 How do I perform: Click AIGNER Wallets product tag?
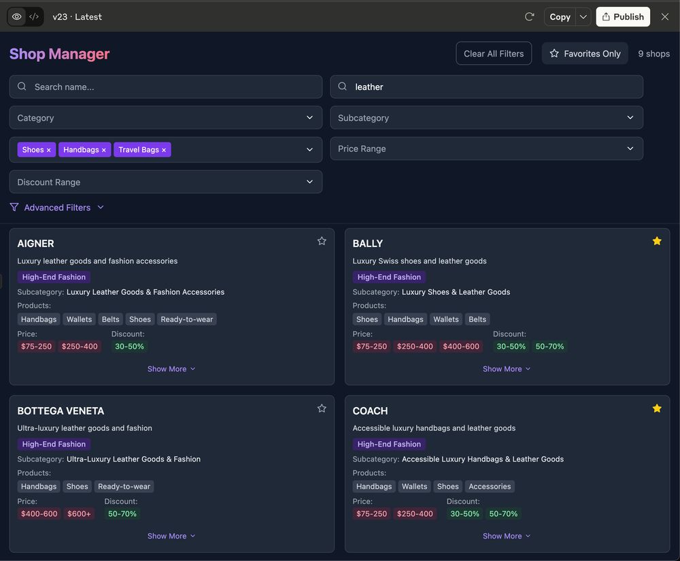click(79, 319)
